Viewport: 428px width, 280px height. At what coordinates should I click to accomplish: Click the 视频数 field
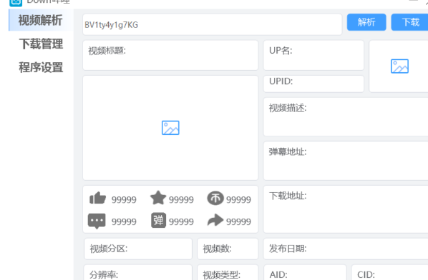click(228, 249)
